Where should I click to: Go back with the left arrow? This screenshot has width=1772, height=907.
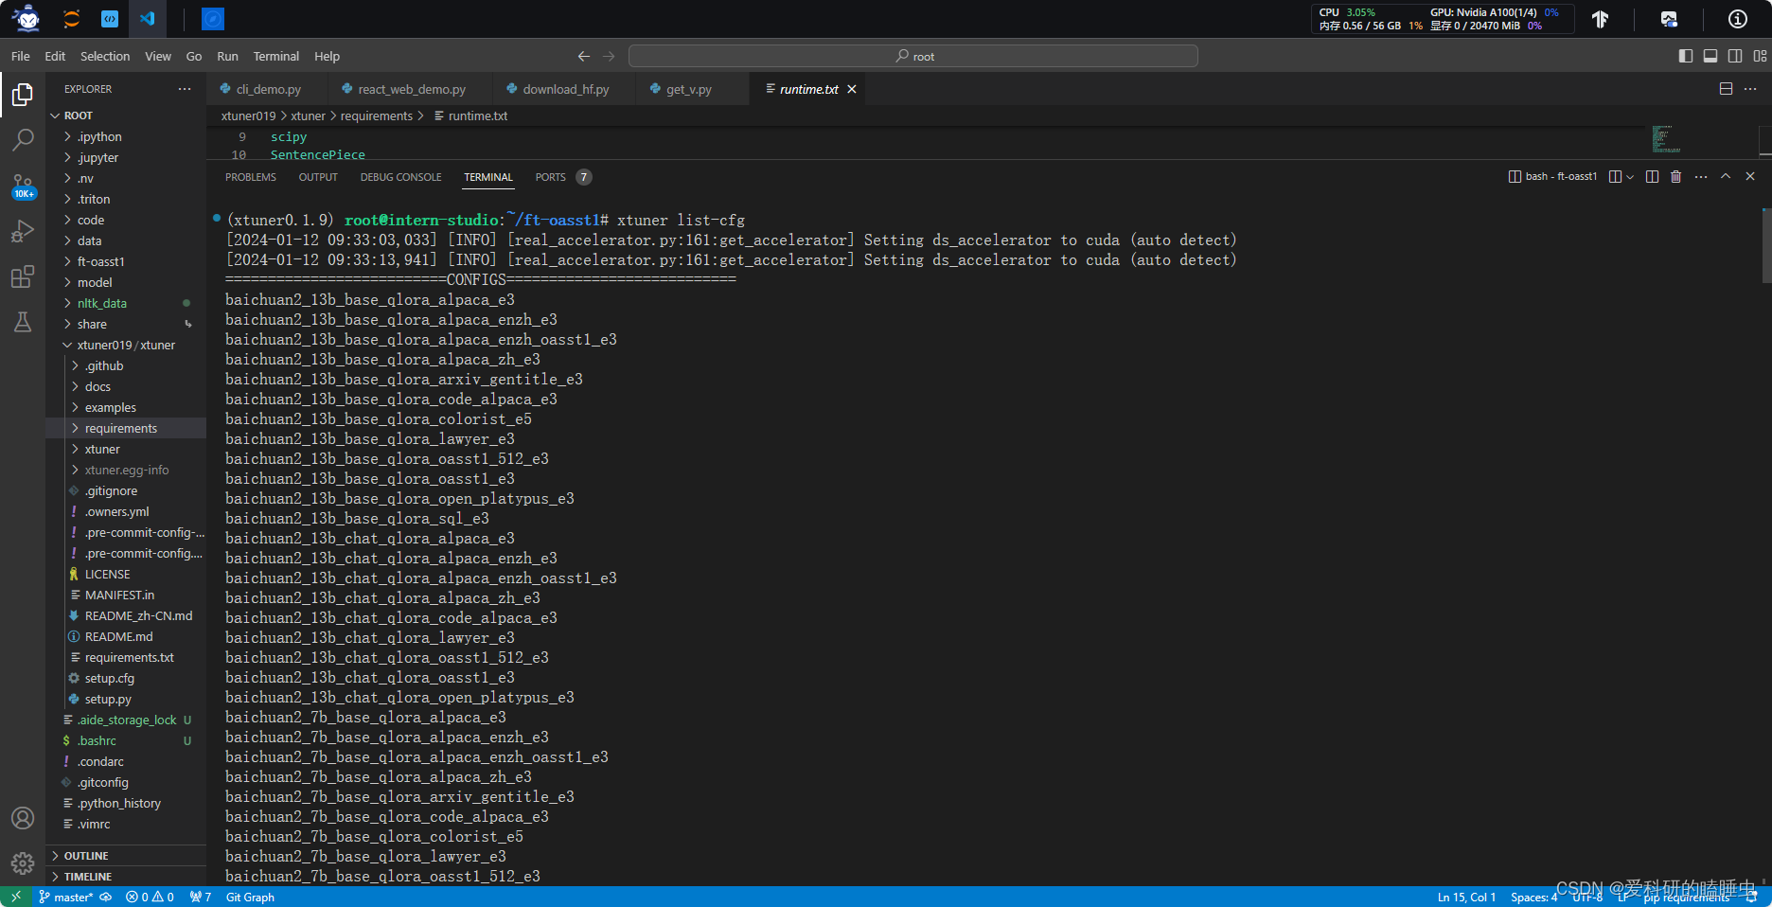[584, 56]
